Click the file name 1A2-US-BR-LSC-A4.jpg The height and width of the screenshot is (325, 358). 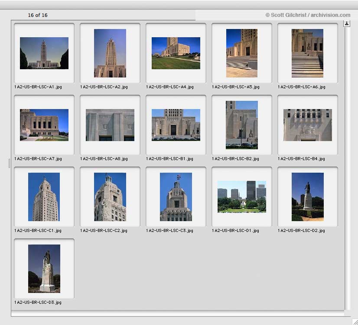click(170, 87)
